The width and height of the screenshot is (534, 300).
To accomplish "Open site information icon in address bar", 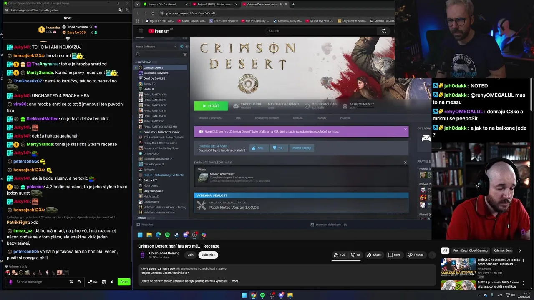I will pos(162,13).
